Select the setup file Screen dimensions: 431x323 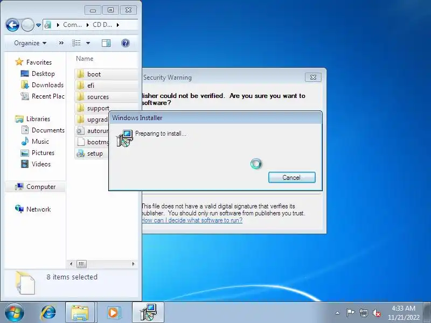coord(92,153)
